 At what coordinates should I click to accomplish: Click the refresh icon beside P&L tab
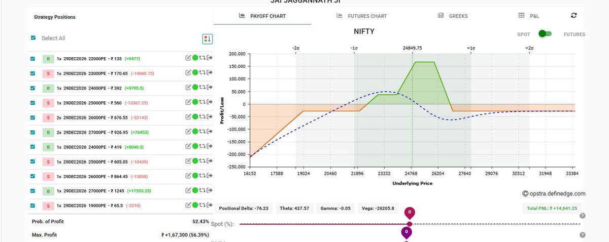point(574,15)
